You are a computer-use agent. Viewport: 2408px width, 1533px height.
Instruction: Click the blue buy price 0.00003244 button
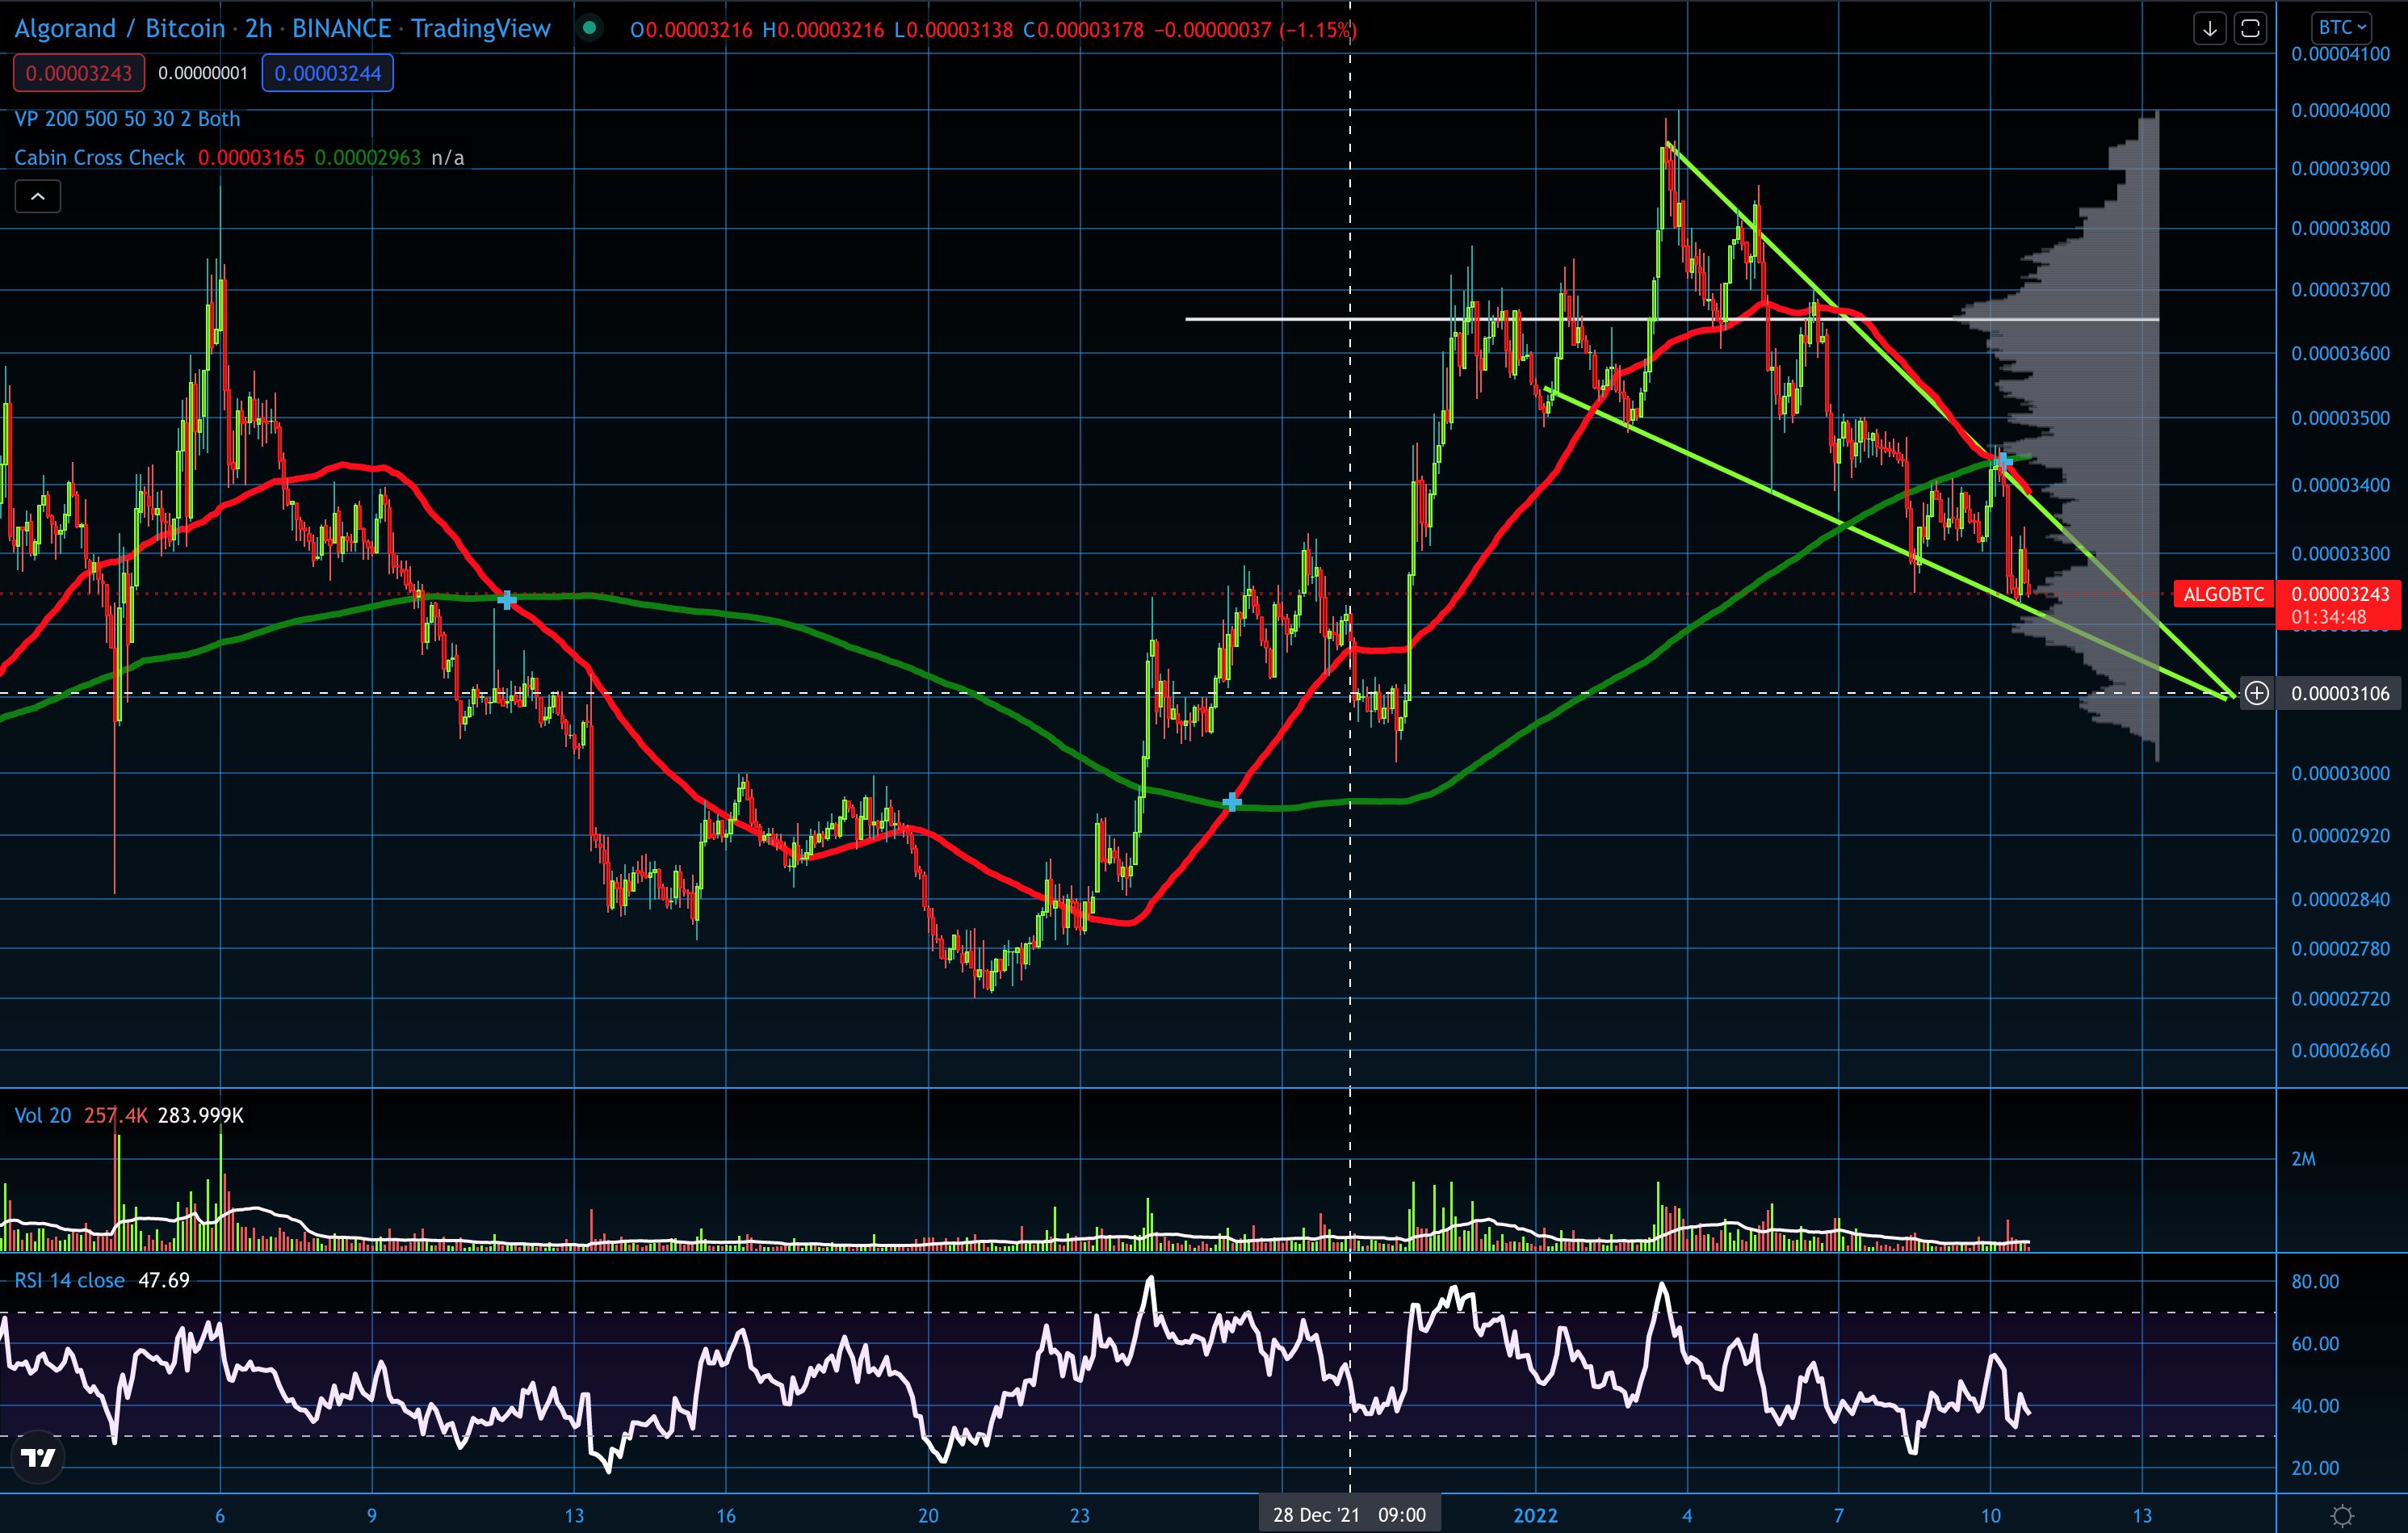tap(327, 73)
